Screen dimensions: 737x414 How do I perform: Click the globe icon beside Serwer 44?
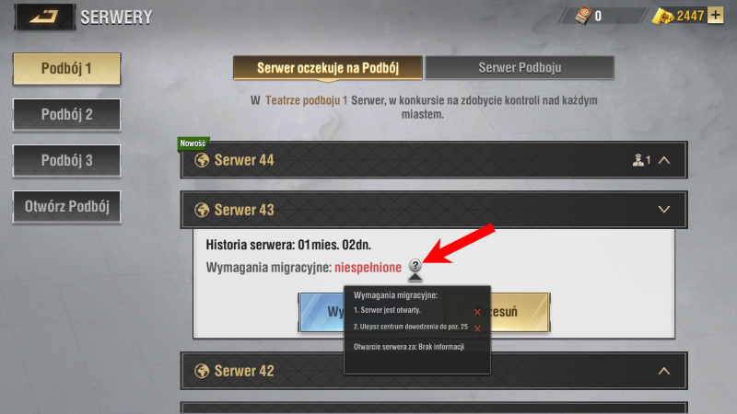[x=202, y=160]
